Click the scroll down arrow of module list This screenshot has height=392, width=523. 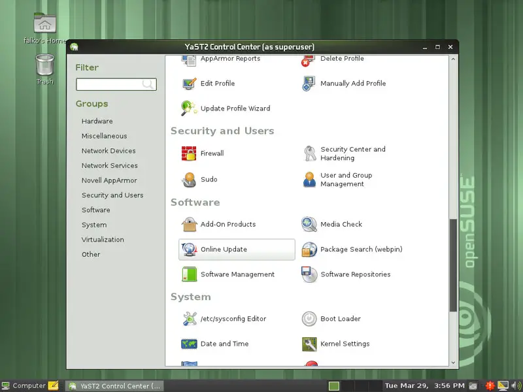pyautogui.click(x=453, y=363)
